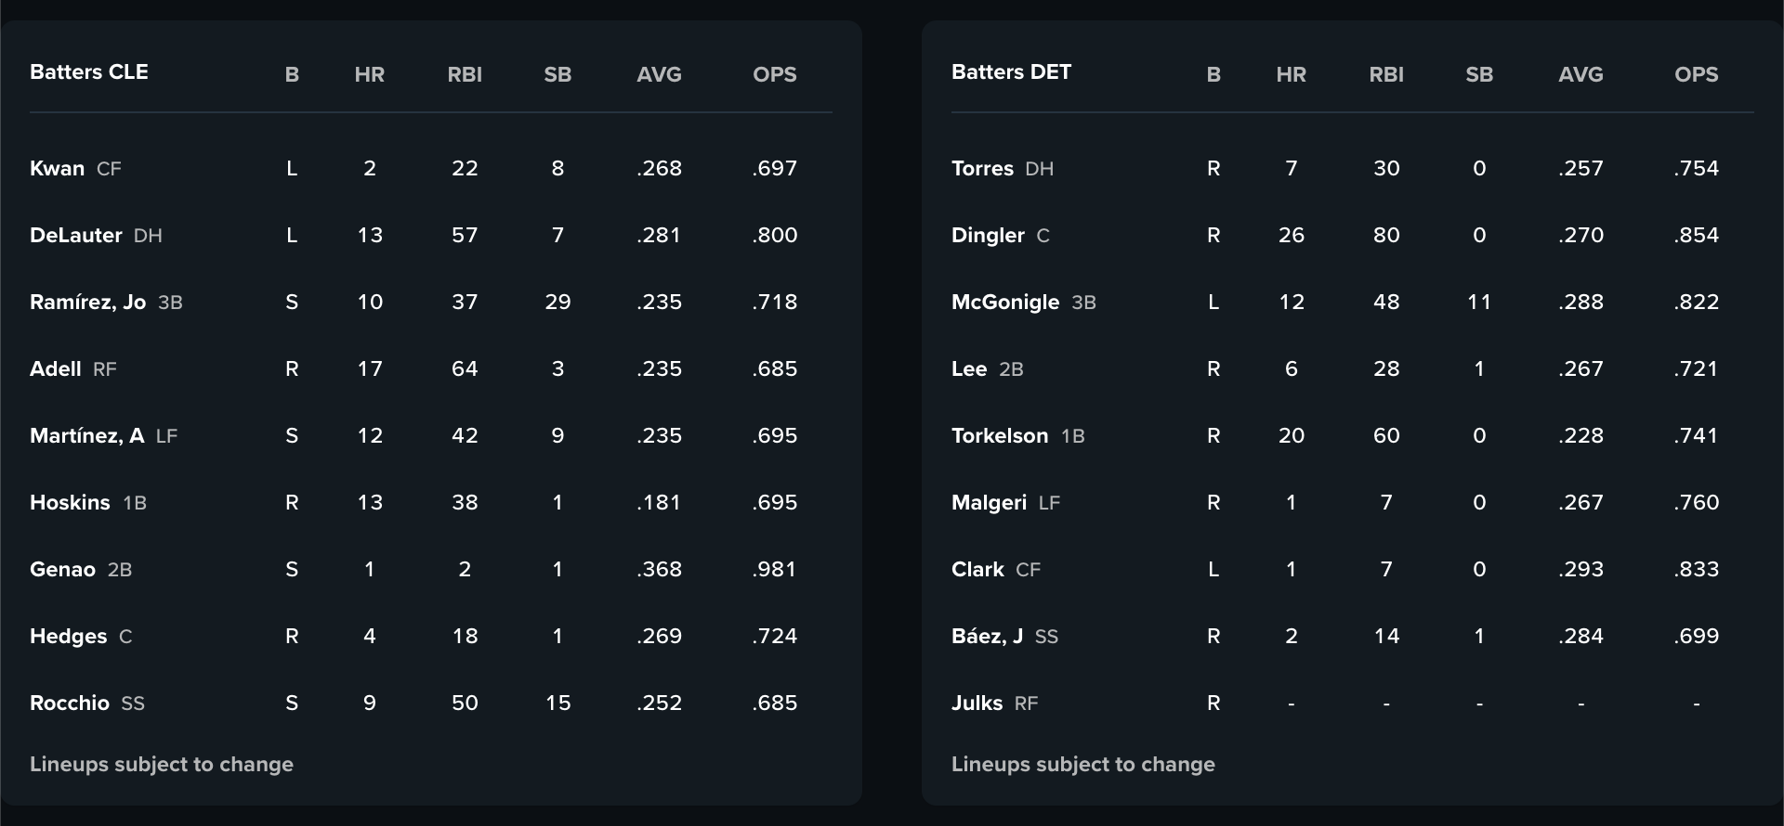Select Hoskins in the CLE table
The height and width of the screenshot is (826, 1784).
click(70, 502)
